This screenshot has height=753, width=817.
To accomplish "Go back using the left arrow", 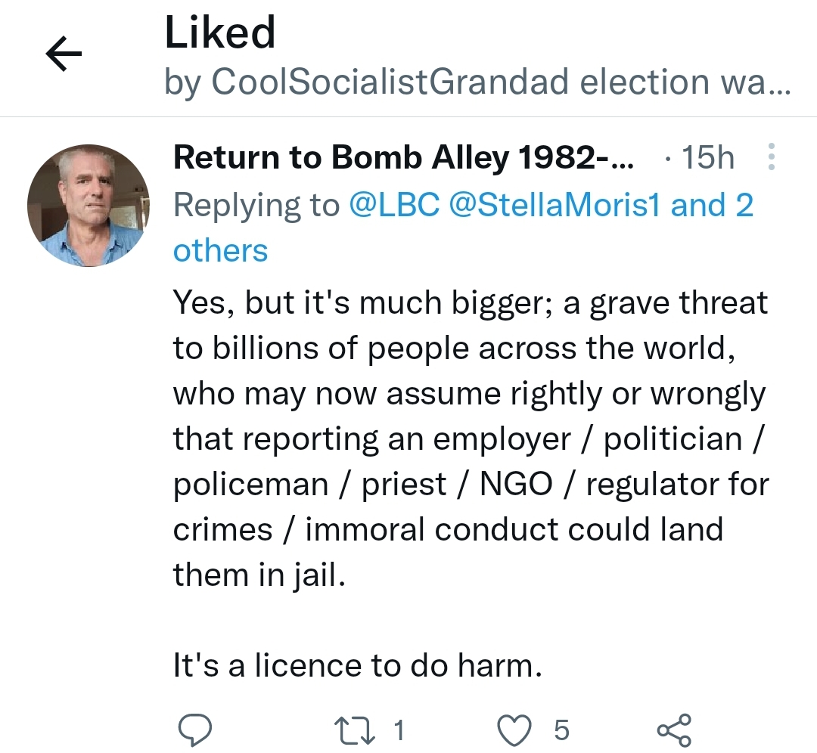I will pos(64,56).
